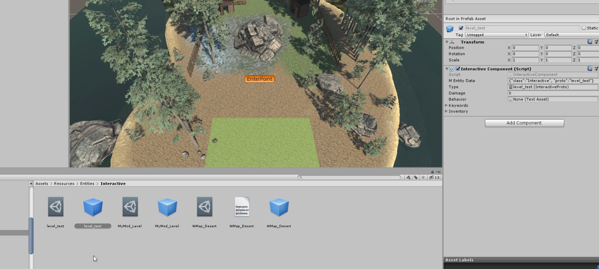Click the Interactive Component script icon
The width and height of the screenshot is (599, 269).
pos(452,69)
